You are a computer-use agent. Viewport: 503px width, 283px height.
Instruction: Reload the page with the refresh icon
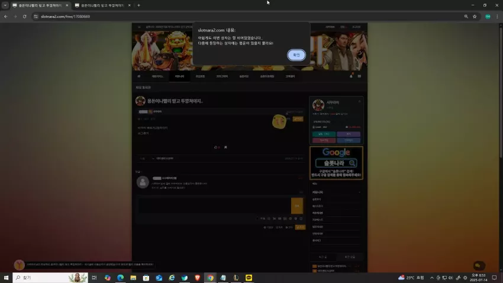[24, 17]
